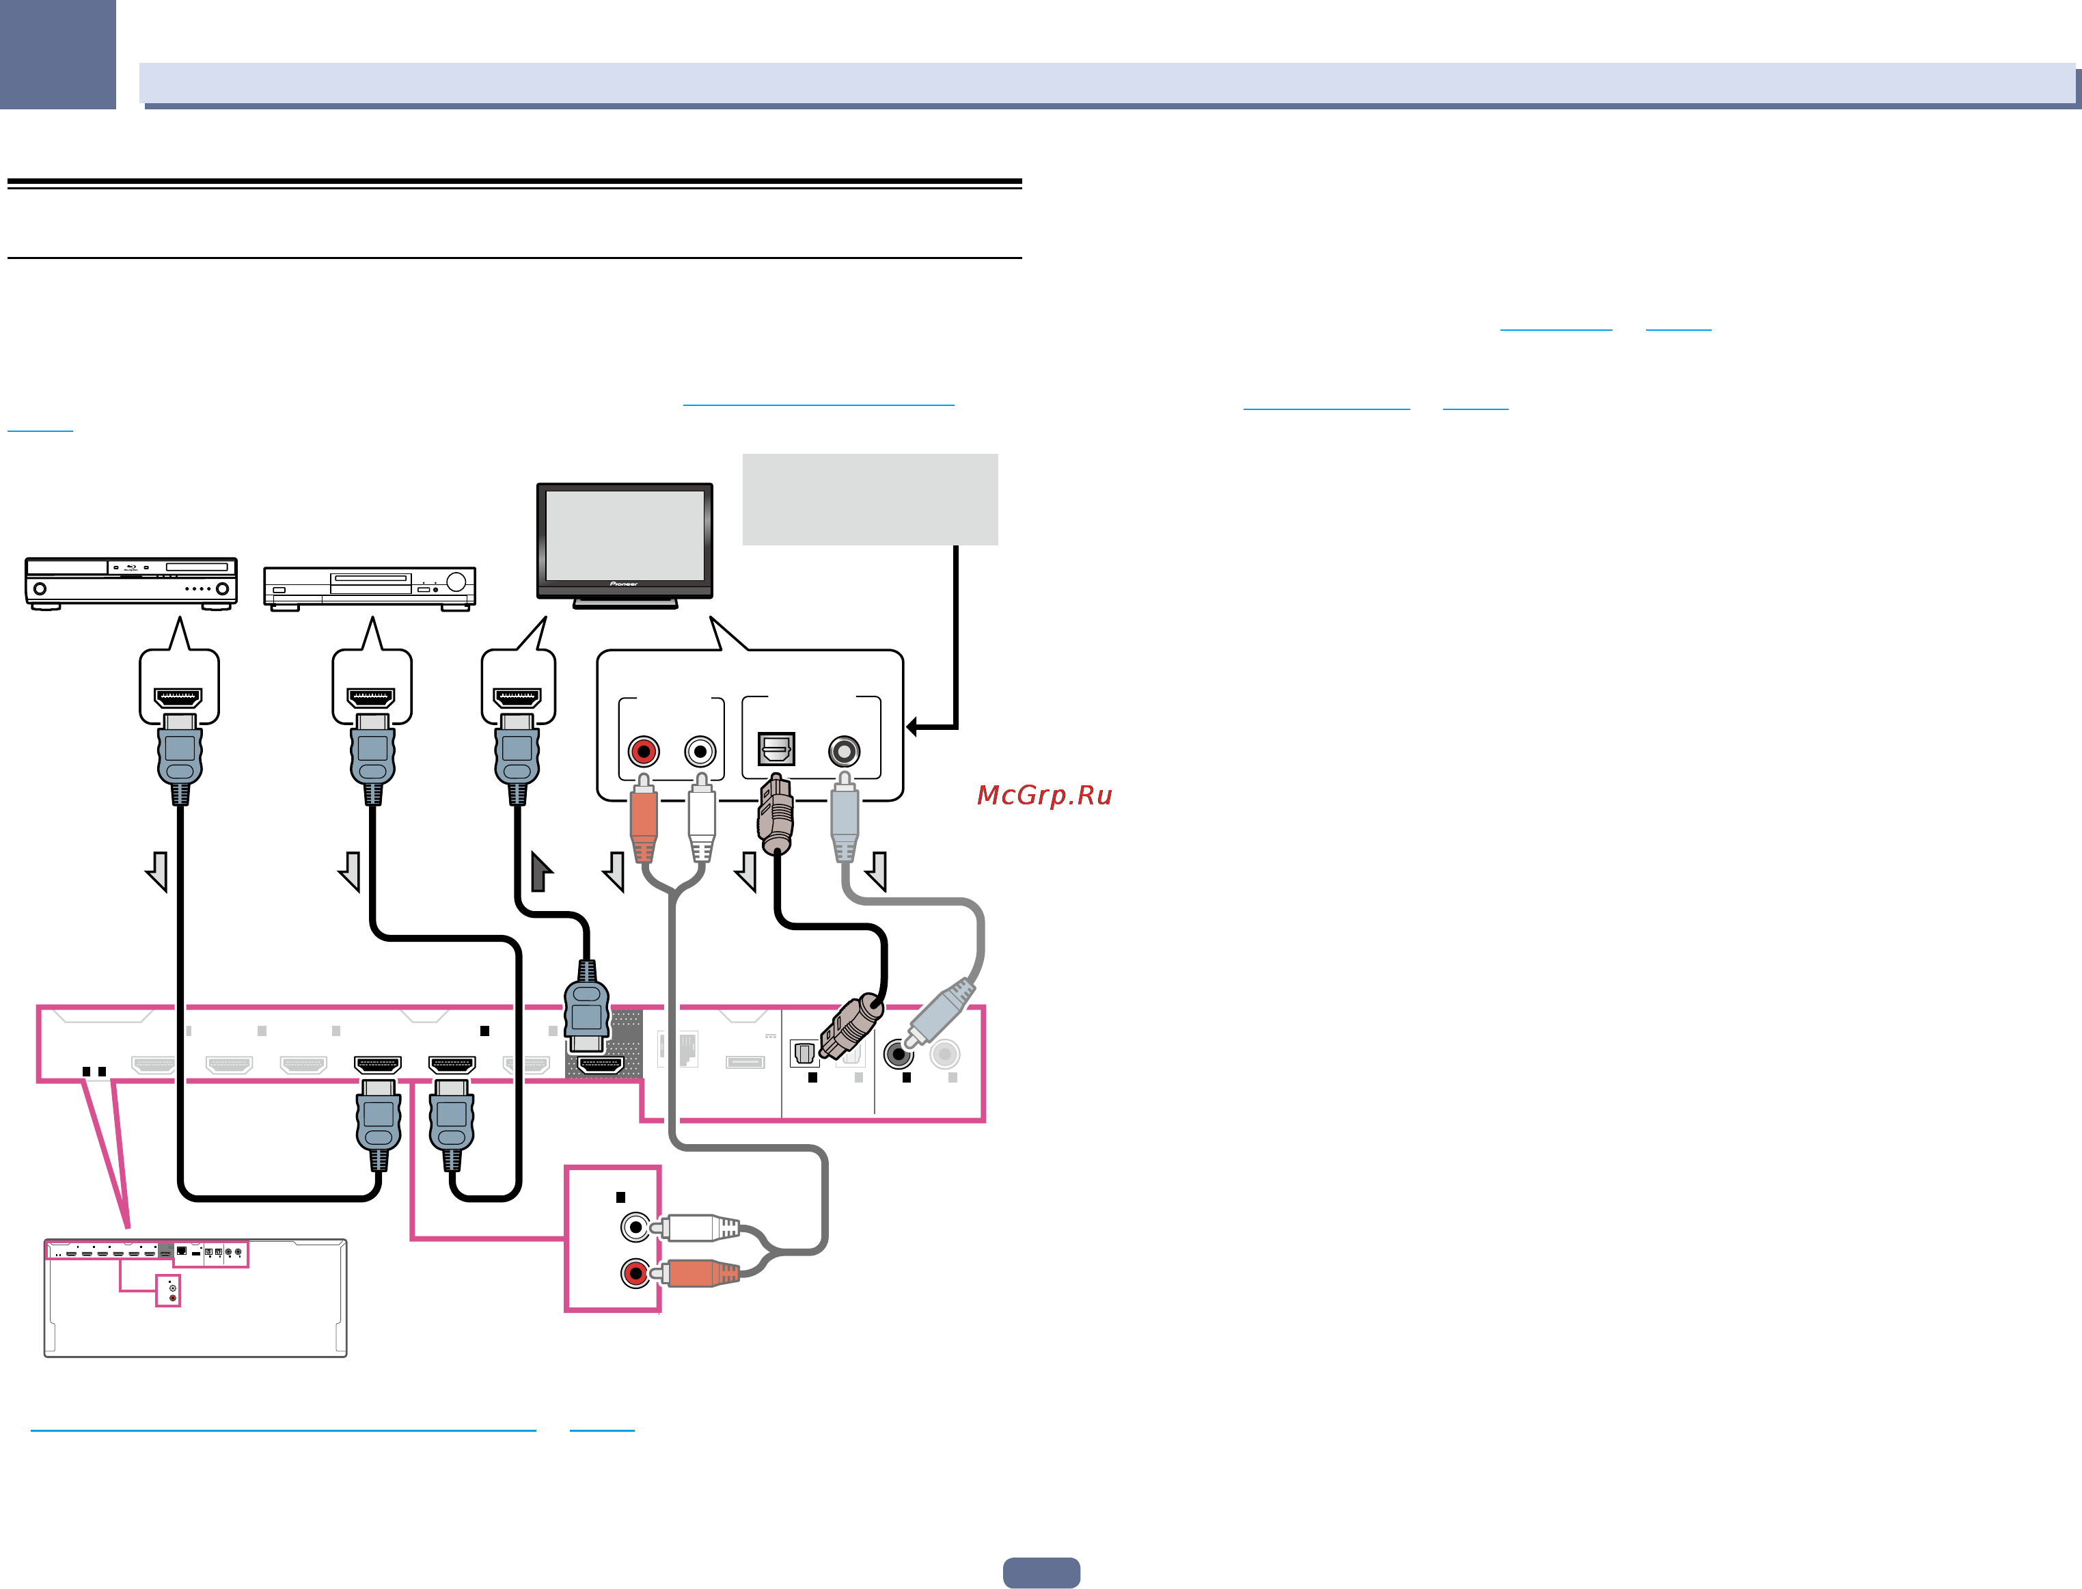Click the gray callout box beside the TV
This screenshot has width=2082, height=1589.
pyautogui.click(x=870, y=500)
